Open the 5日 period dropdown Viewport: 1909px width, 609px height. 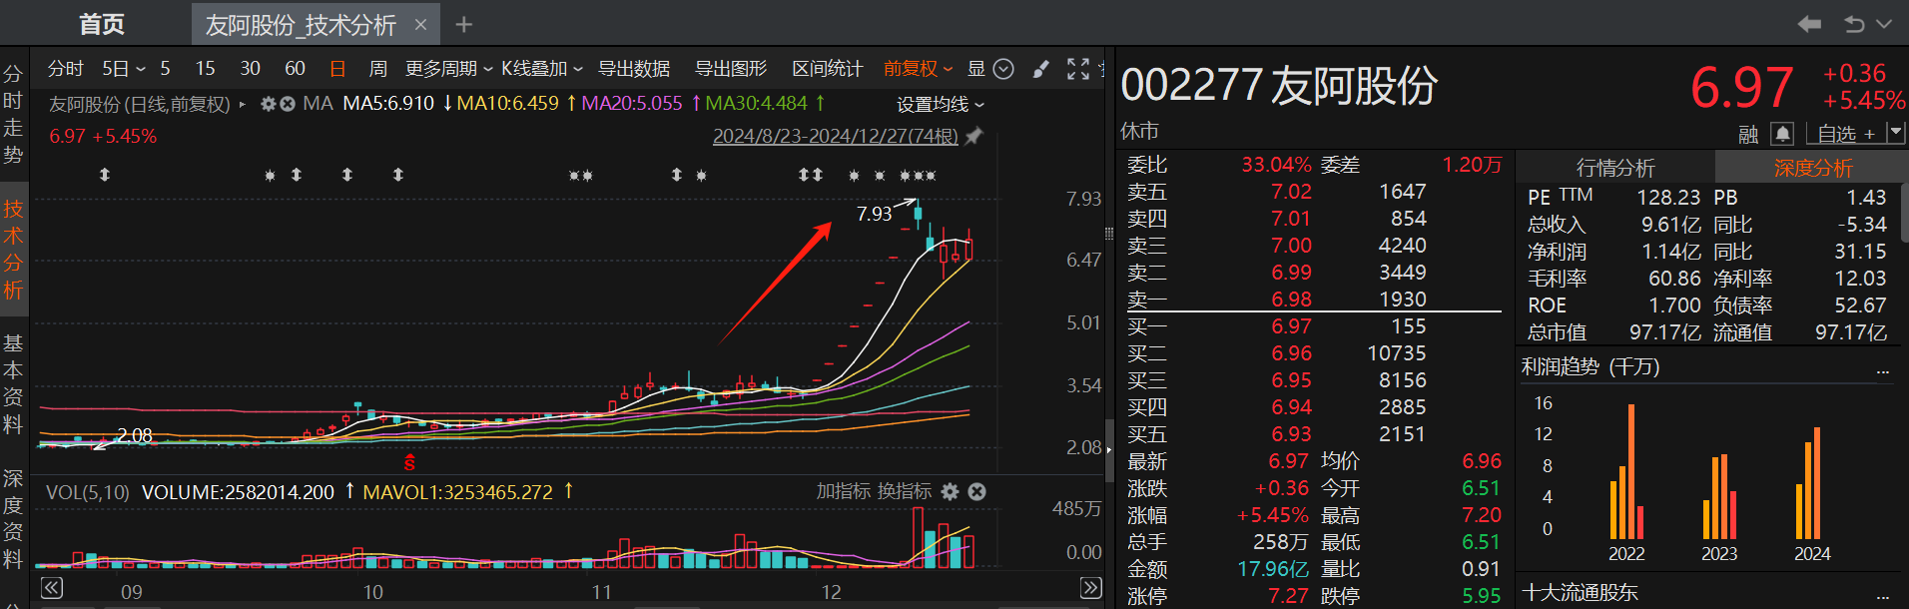coord(123,69)
